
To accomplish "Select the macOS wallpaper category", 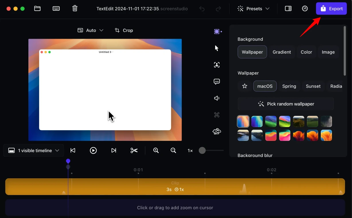I will tap(265, 86).
